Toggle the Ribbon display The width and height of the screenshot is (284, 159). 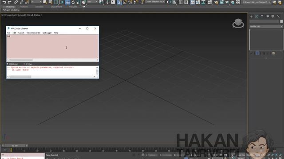(193, 2)
